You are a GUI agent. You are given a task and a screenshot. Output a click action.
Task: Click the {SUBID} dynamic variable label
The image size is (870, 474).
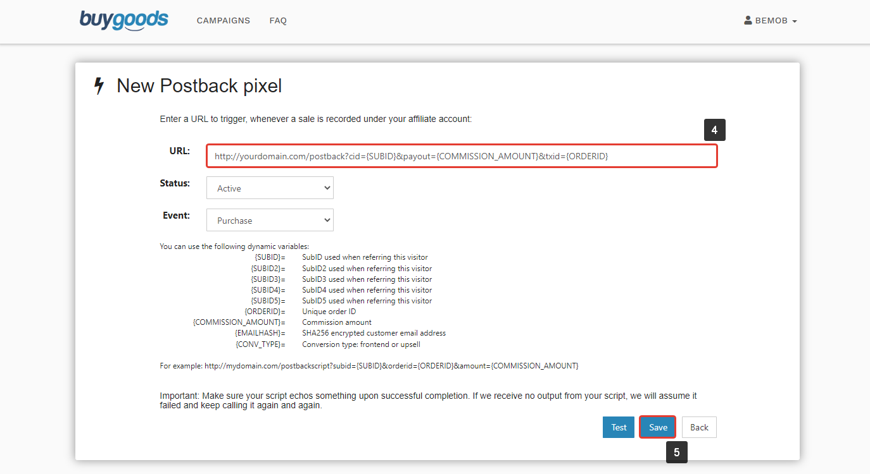click(268, 257)
